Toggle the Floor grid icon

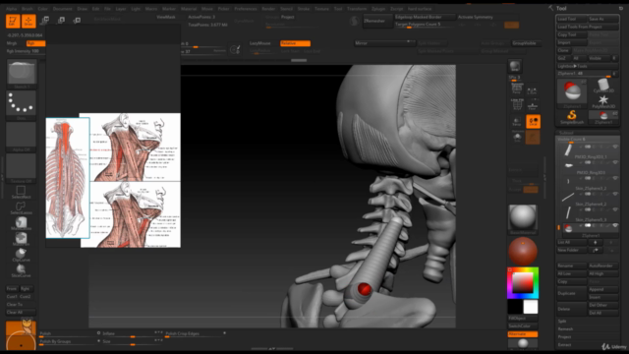click(x=533, y=105)
